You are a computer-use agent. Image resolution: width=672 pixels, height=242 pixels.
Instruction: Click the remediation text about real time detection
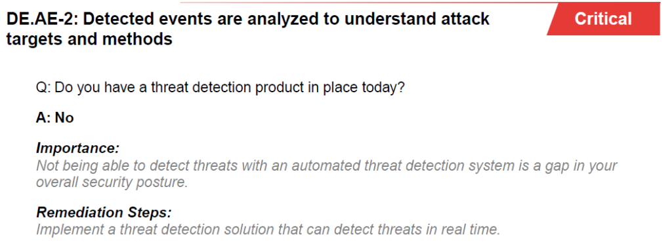pyautogui.click(x=268, y=230)
